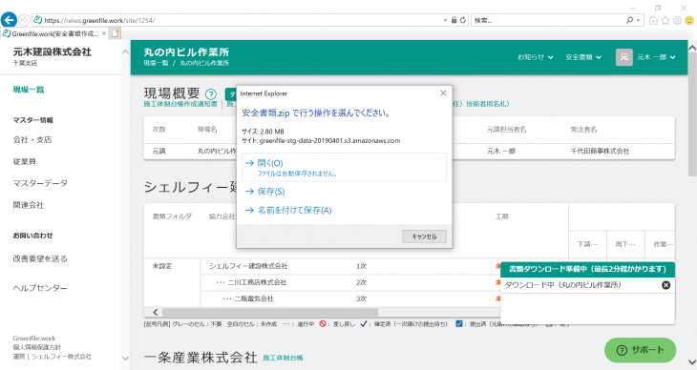Open 施工体制台帳作成通知書 link
Image resolution: width=697 pixels, height=370 pixels.
point(180,104)
